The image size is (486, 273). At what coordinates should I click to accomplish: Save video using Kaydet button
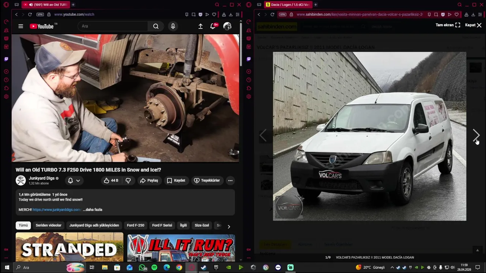(176, 180)
